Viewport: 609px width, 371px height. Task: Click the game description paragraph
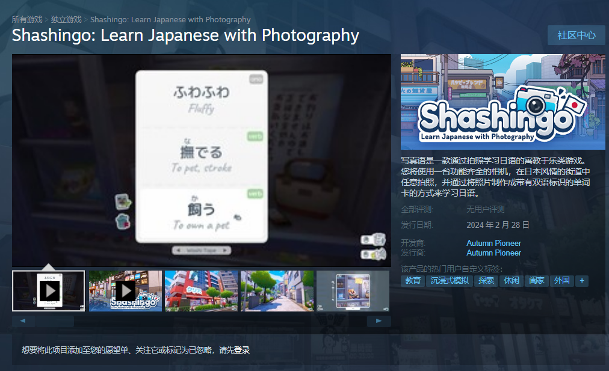pyautogui.click(x=496, y=177)
